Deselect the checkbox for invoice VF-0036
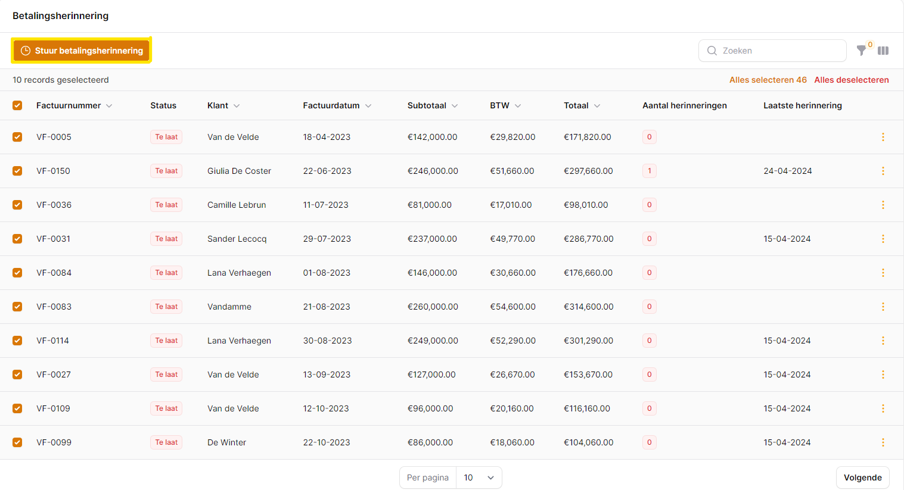 coord(17,205)
